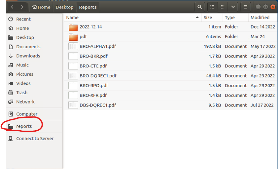The width and height of the screenshot is (278, 169).
Task: Go back with the left arrow button
Action: pyautogui.click(x=12, y=7)
